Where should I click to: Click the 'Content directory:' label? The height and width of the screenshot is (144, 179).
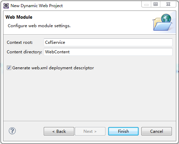pos(24,52)
